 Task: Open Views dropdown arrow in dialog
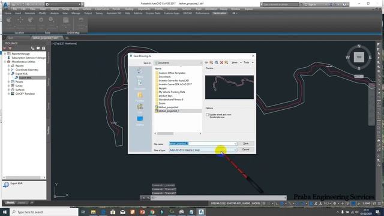pyautogui.click(x=241, y=62)
